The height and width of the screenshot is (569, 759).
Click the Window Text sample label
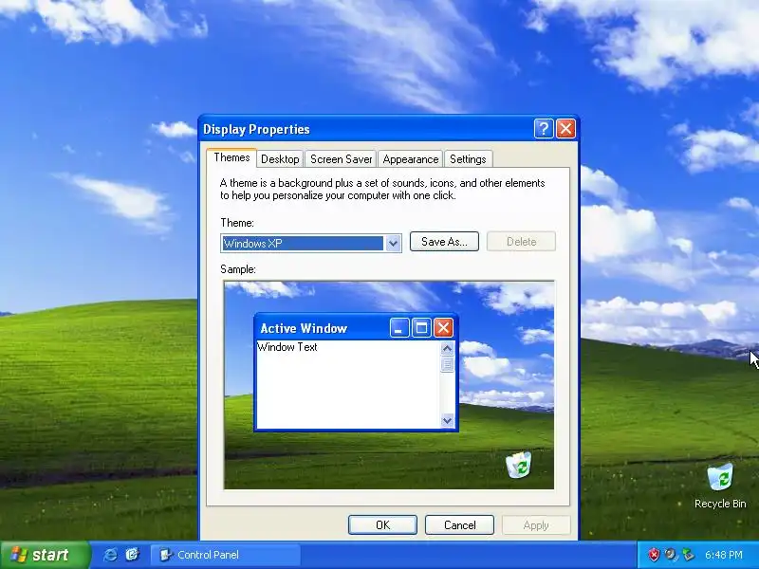click(287, 347)
